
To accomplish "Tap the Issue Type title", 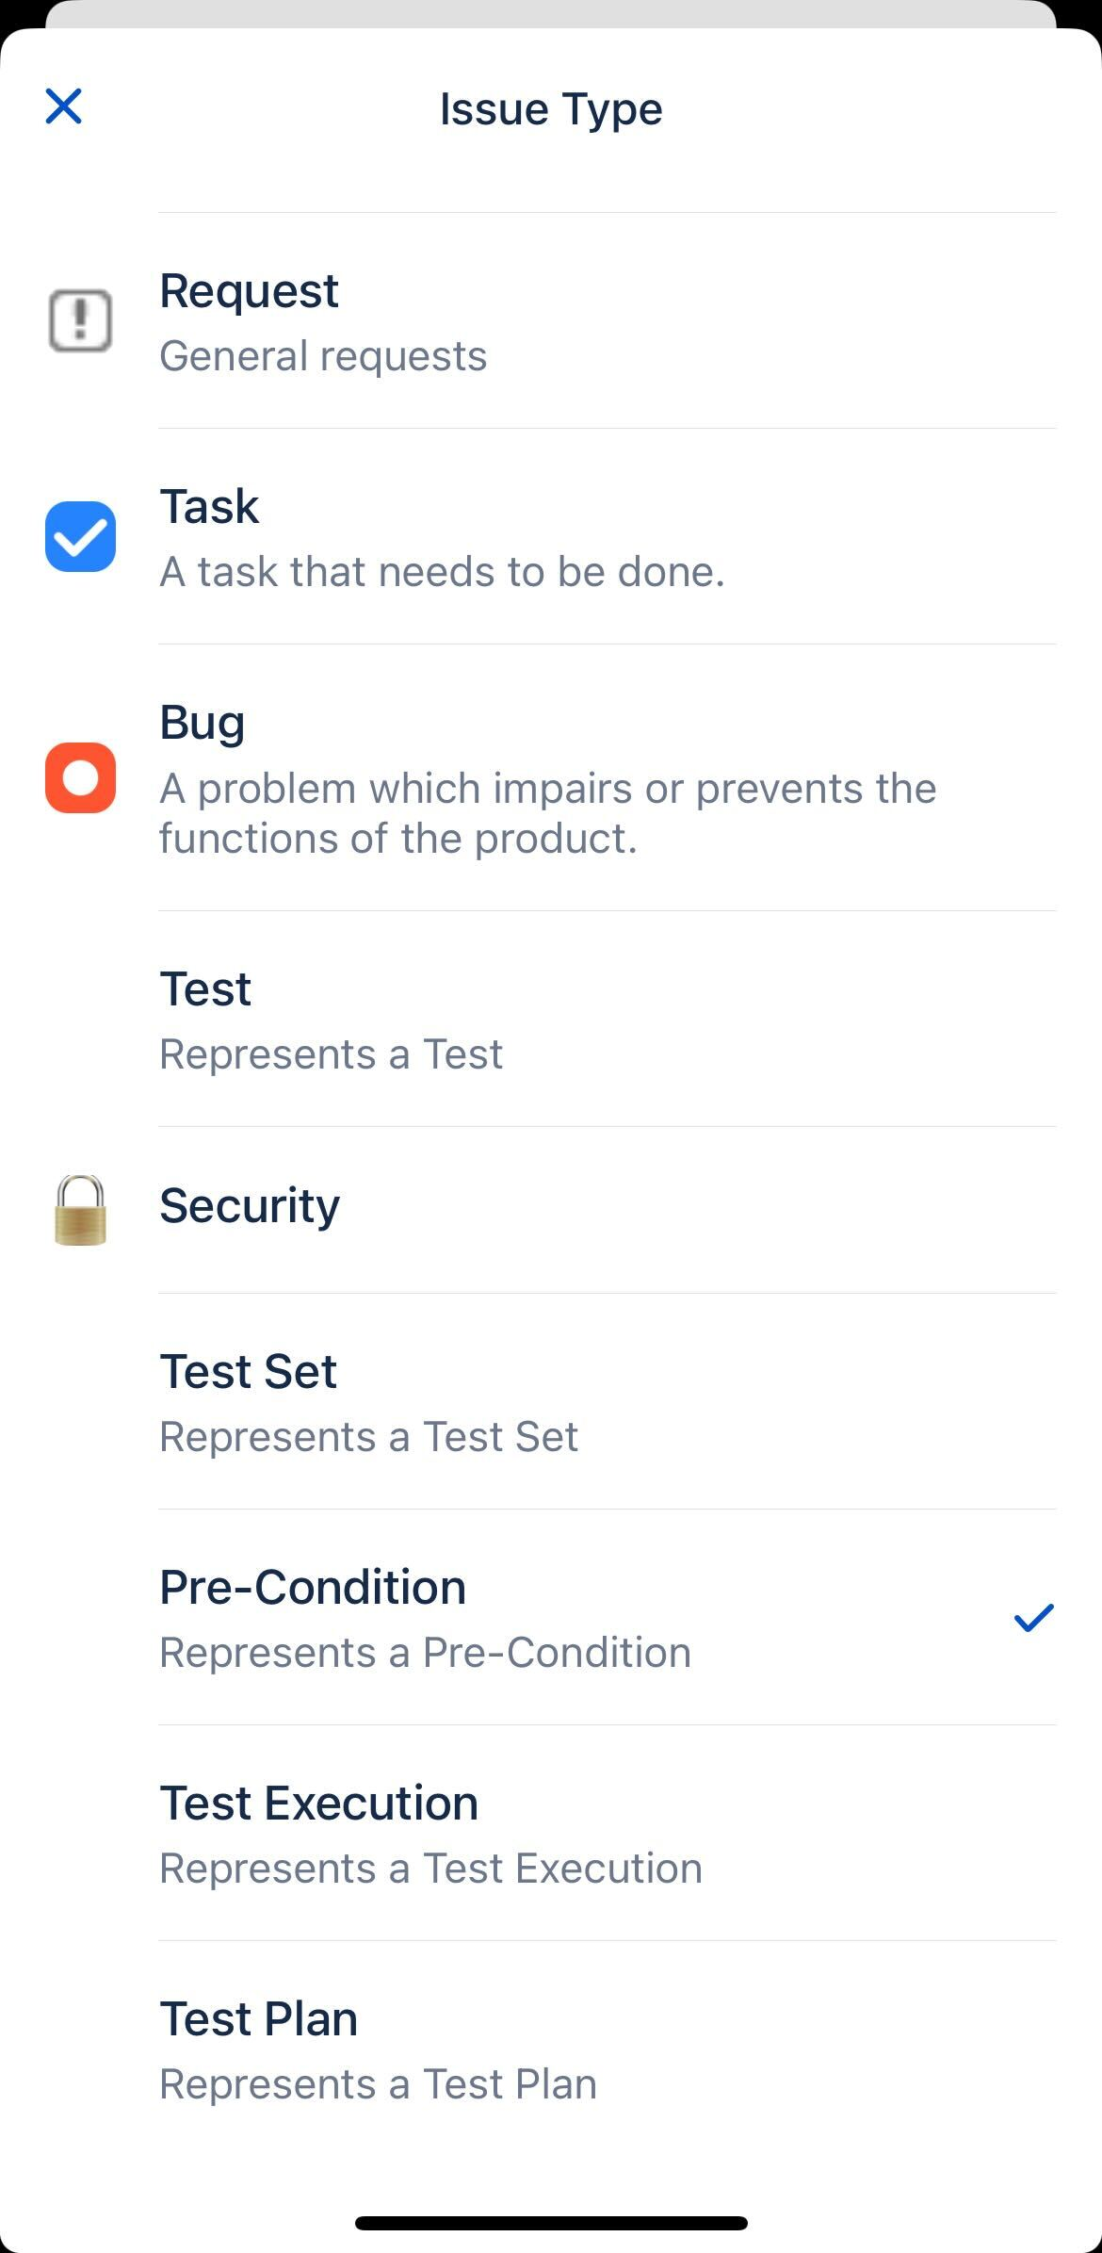I will click(x=550, y=107).
